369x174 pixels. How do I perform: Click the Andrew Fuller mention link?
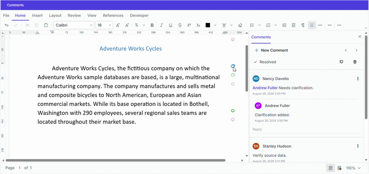click(x=265, y=88)
